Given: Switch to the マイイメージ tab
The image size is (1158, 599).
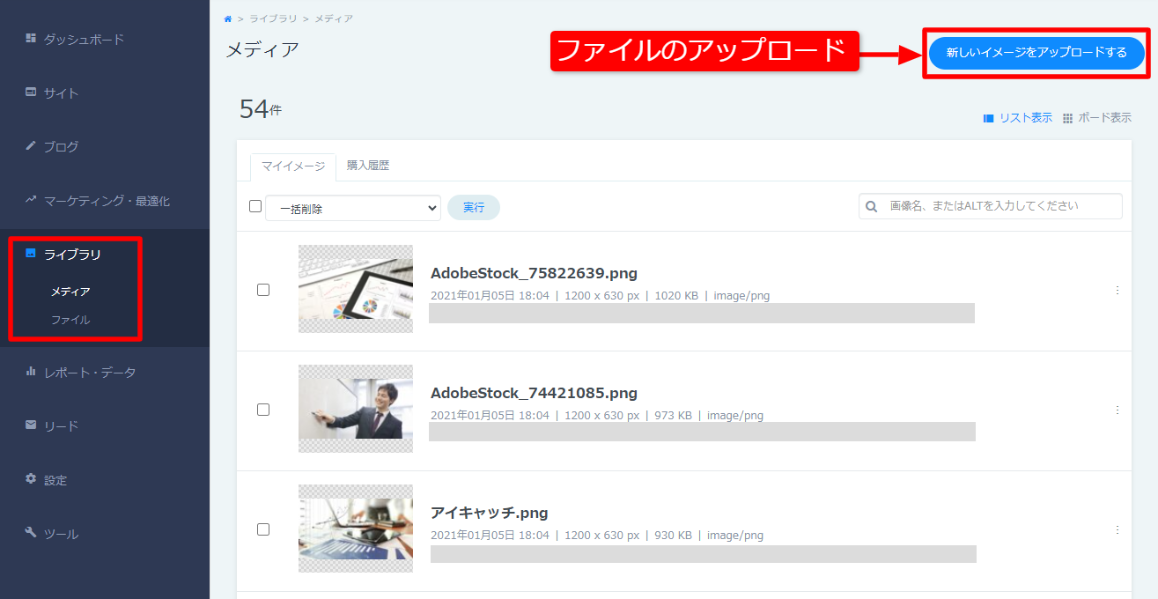Looking at the screenshot, I should pyautogui.click(x=293, y=166).
